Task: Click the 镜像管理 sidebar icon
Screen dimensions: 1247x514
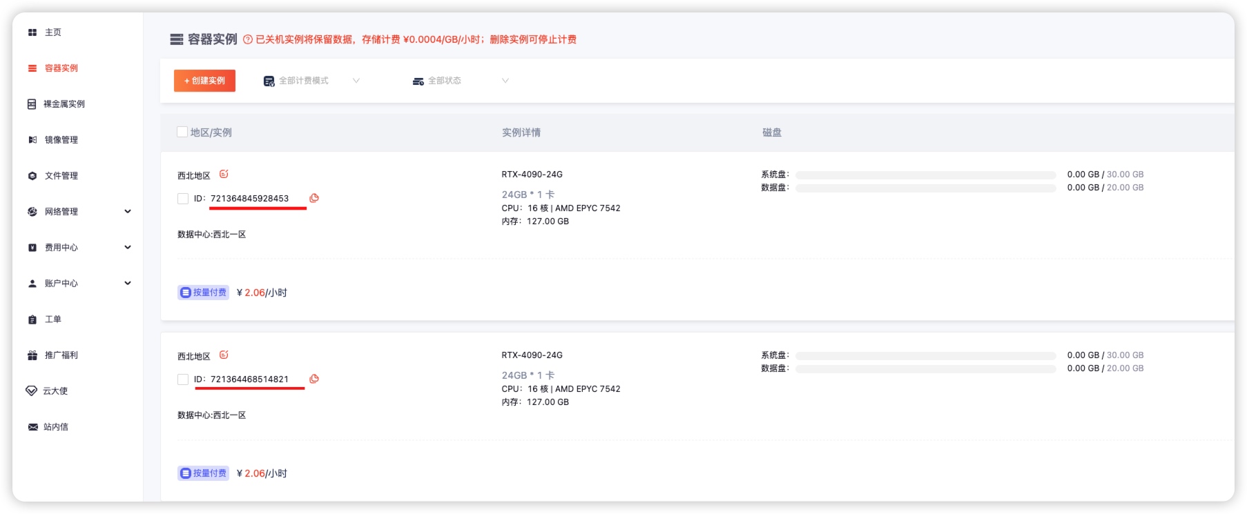Action: tap(32, 140)
